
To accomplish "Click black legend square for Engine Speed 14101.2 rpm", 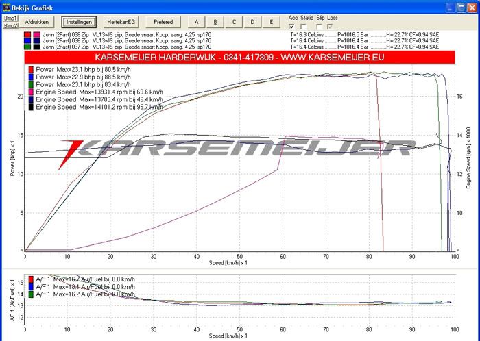I will 31,107.
